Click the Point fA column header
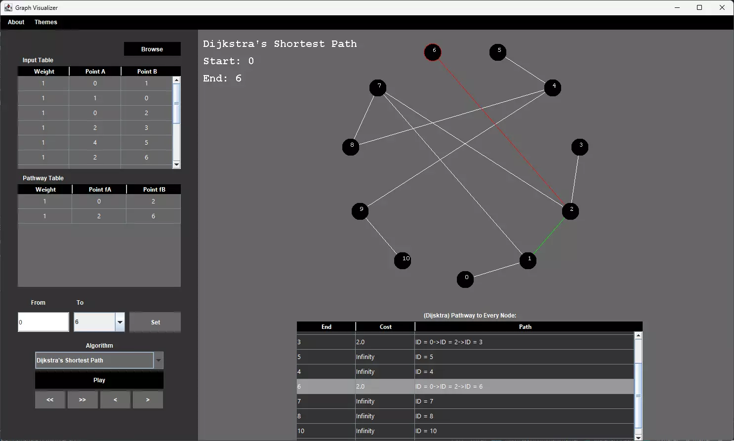 point(100,190)
